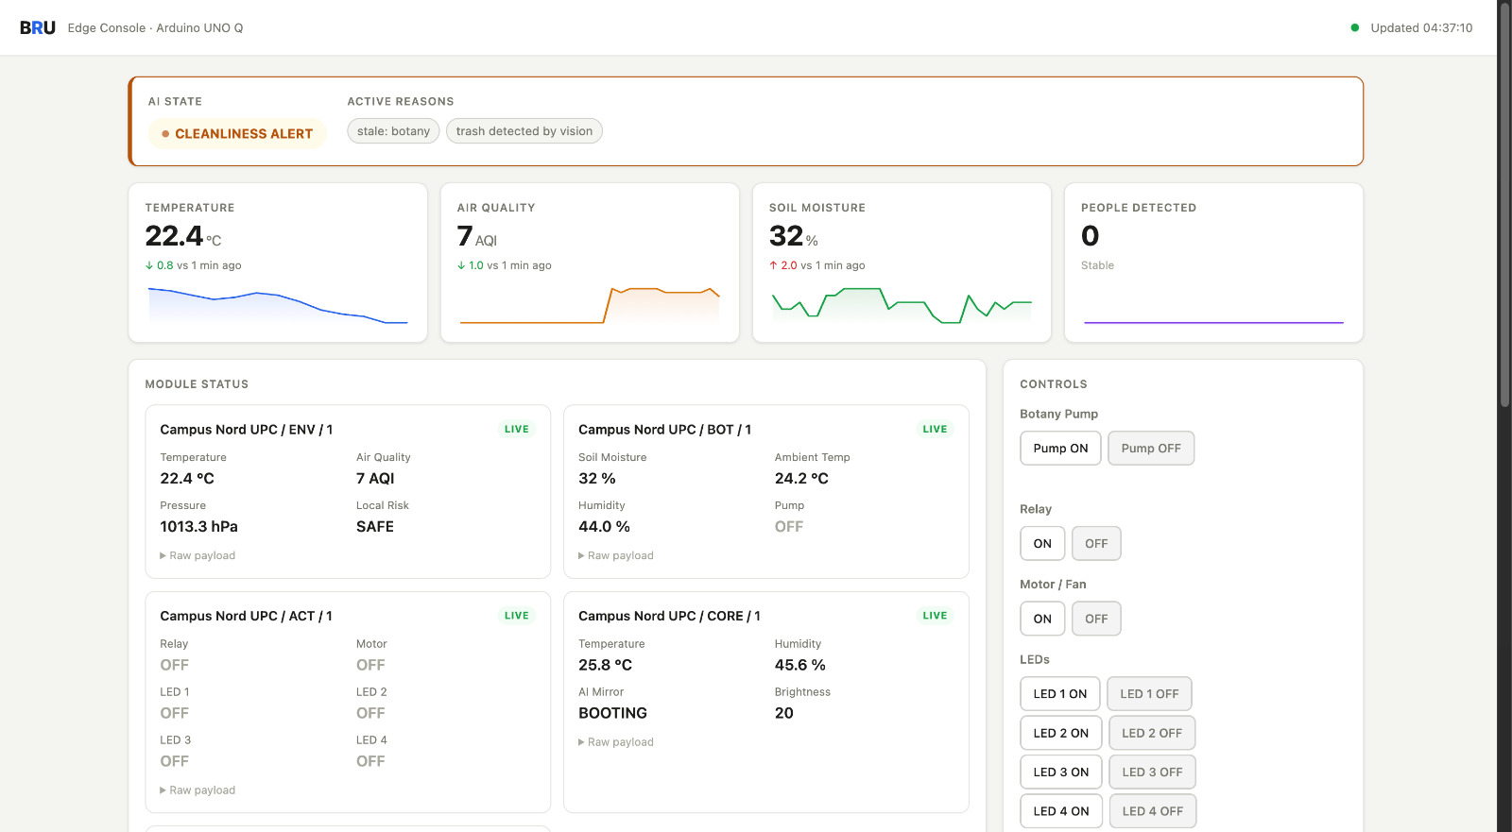Viewport: 1512px width, 832px height.
Task: Expand Raw payload in ACT / 1 card
Action: pos(198,790)
